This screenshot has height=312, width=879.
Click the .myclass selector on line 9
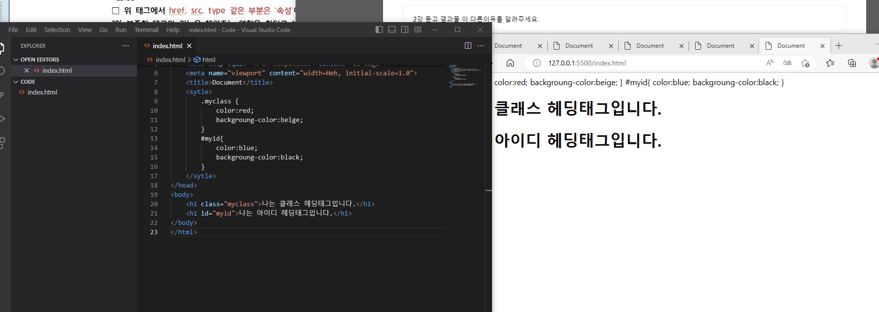(216, 101)
